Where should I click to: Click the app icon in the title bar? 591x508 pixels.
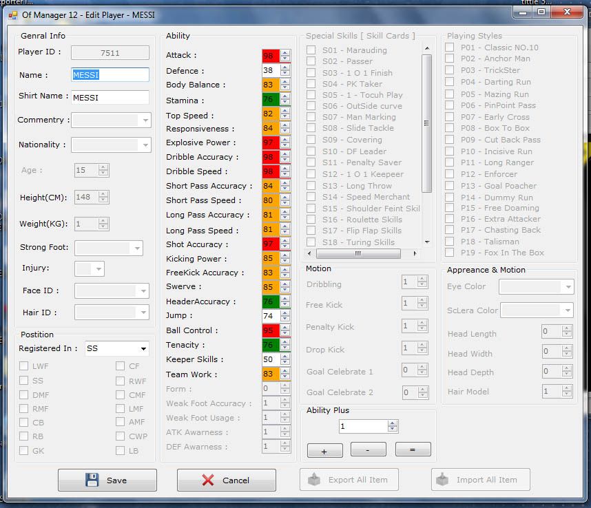coord(13,12)
